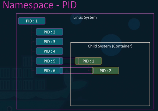The image size is (158, 111).
Task: Click the large translucent circle above the container title
Action: point(111,45)
